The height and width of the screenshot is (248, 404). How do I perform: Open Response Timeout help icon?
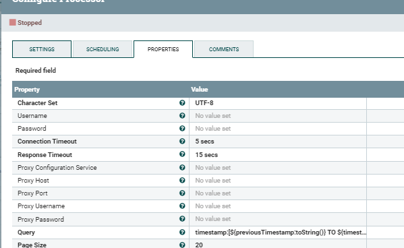(x=182, y=154)
